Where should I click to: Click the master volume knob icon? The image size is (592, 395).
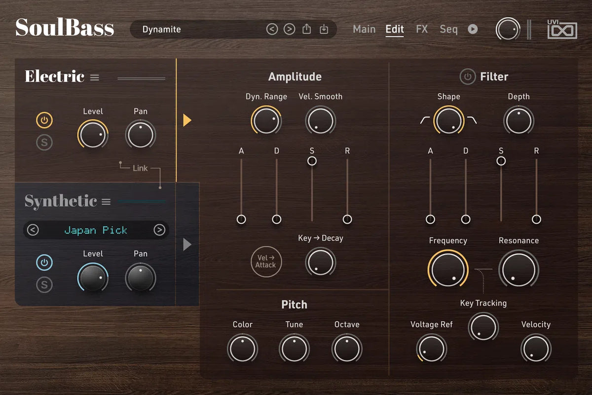click(507, 29)
